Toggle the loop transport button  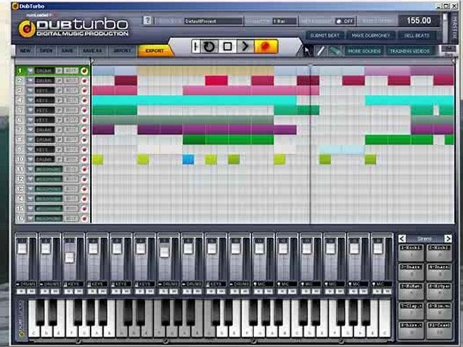209,46
